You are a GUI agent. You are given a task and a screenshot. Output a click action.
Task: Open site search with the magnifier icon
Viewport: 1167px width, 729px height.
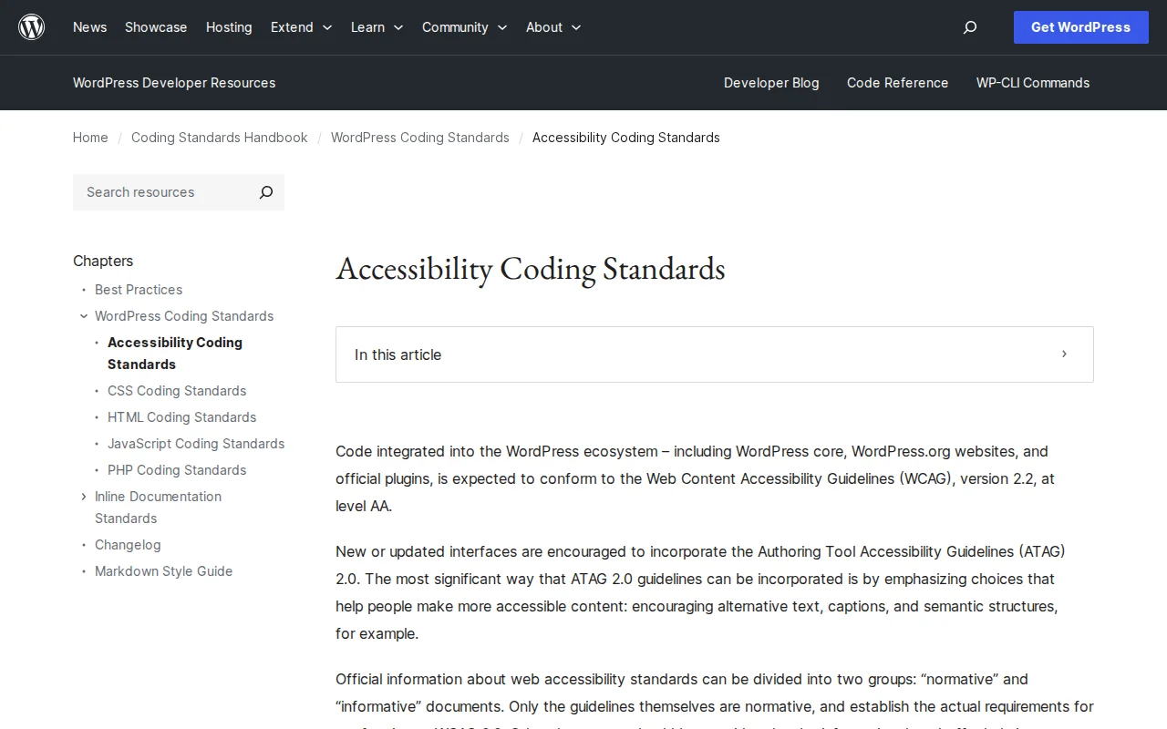pos(969,27)
